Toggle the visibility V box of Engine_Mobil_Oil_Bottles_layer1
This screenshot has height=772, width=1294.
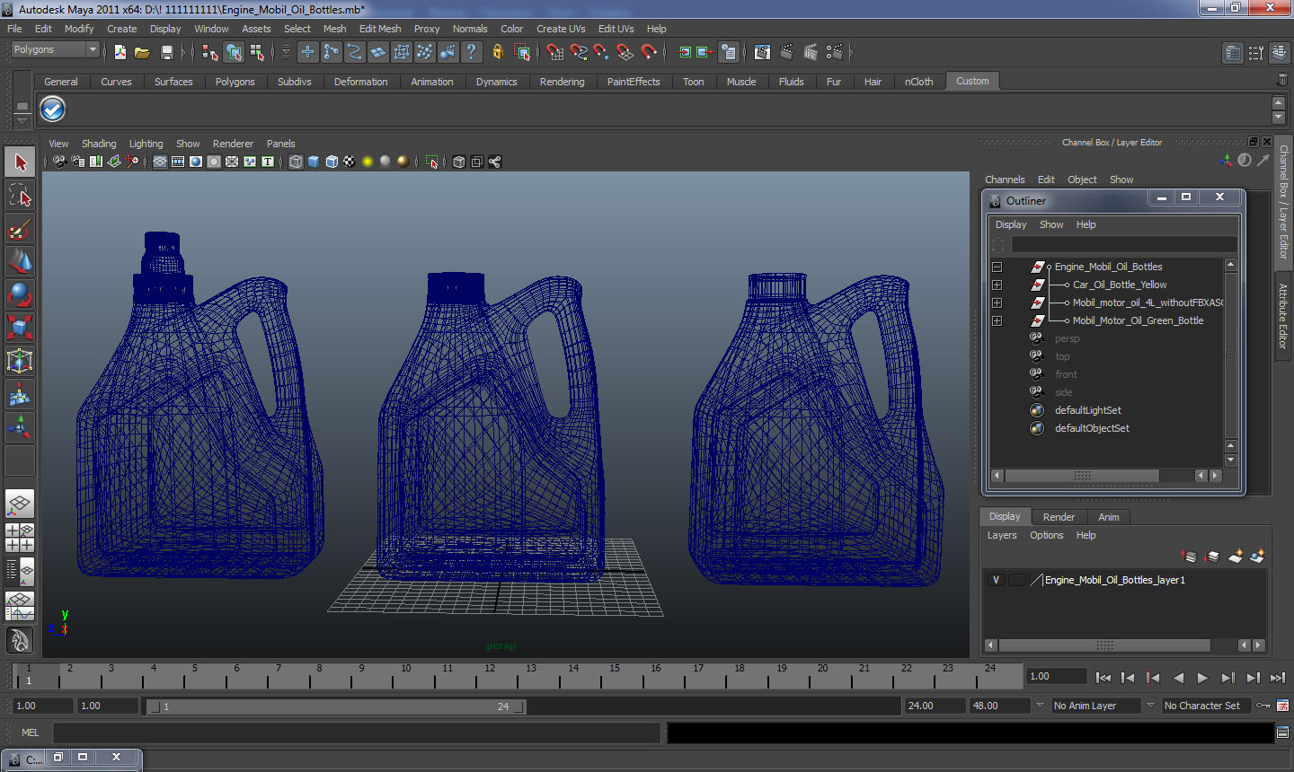(996, 580)
